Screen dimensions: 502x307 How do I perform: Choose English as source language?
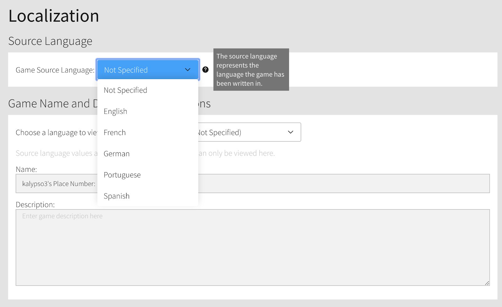[148, 111]
